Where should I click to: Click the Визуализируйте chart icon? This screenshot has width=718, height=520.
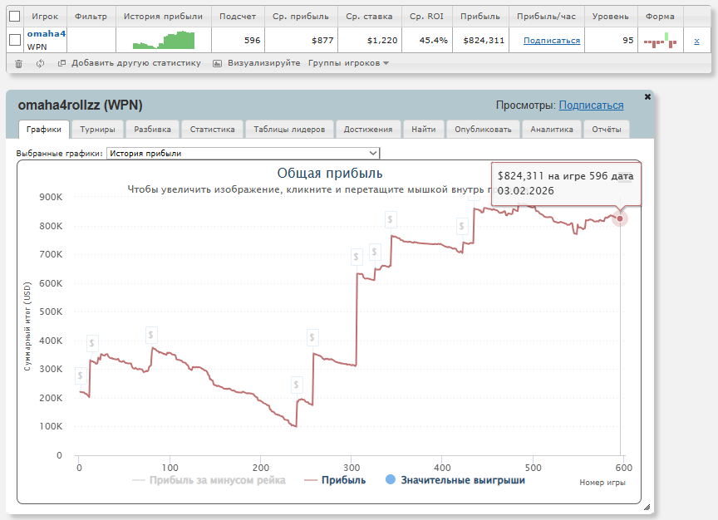(x=218, y=63)
